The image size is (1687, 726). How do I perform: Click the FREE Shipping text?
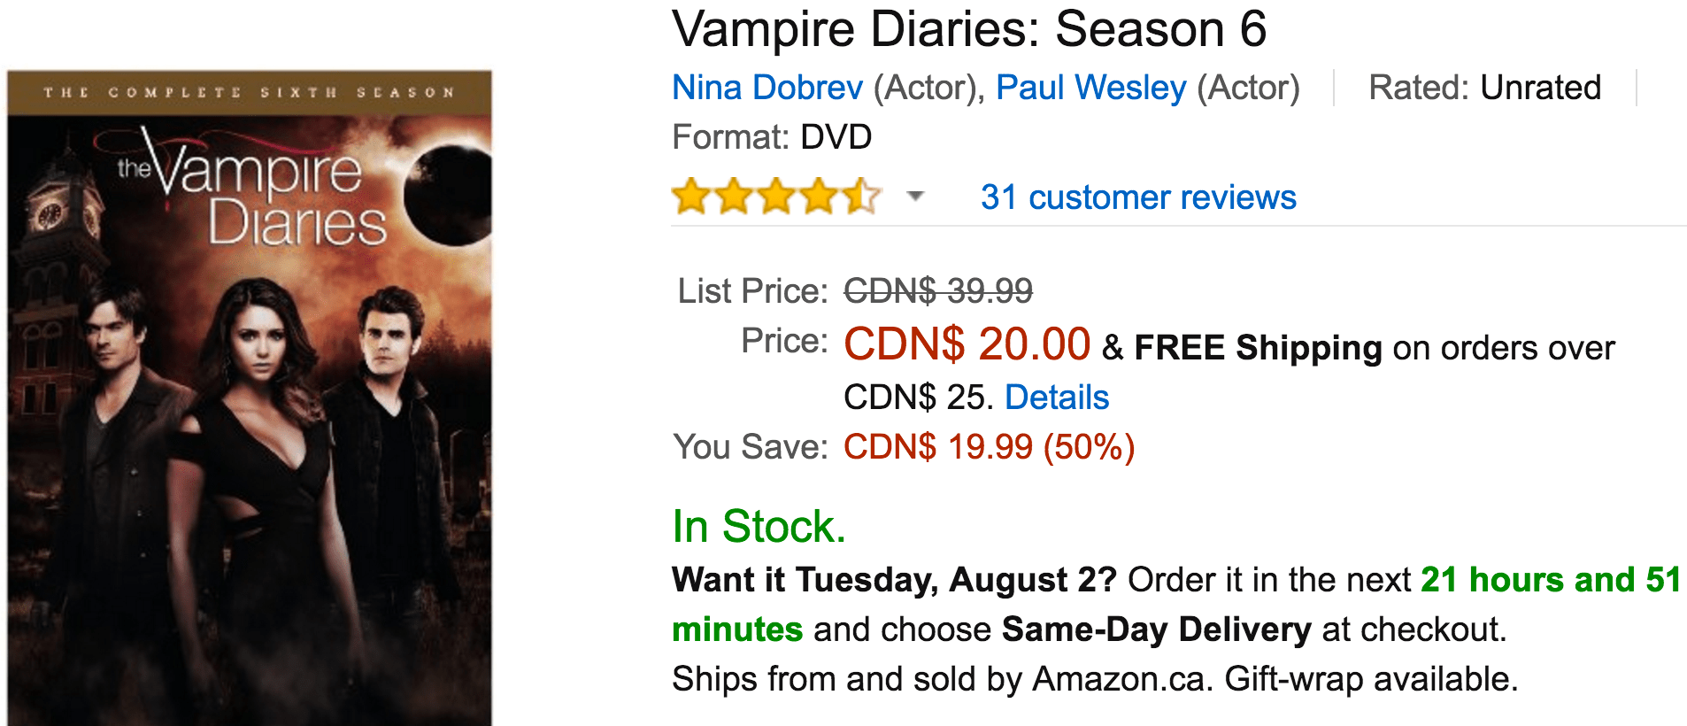(1258, 348)
